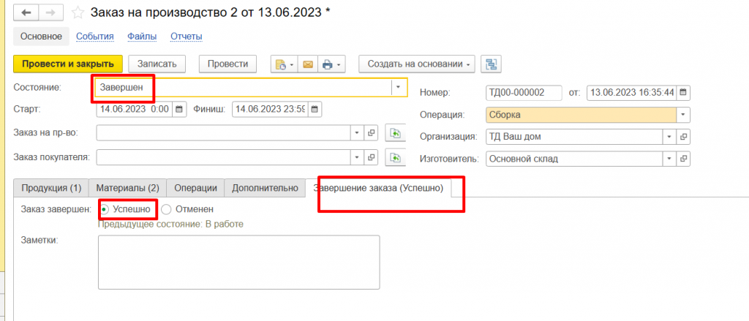The height and width of the screenshot is (321, 749).
Task: Click the Записать button
Action: [157, 64]
